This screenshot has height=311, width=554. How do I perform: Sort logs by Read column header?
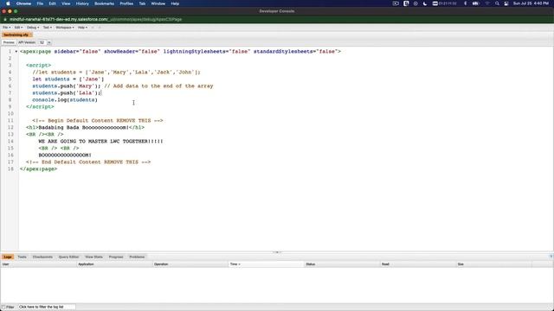point(418,264)
